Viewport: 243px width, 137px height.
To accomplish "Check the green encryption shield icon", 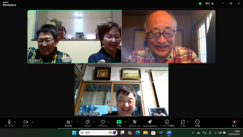I will (200, 3).
